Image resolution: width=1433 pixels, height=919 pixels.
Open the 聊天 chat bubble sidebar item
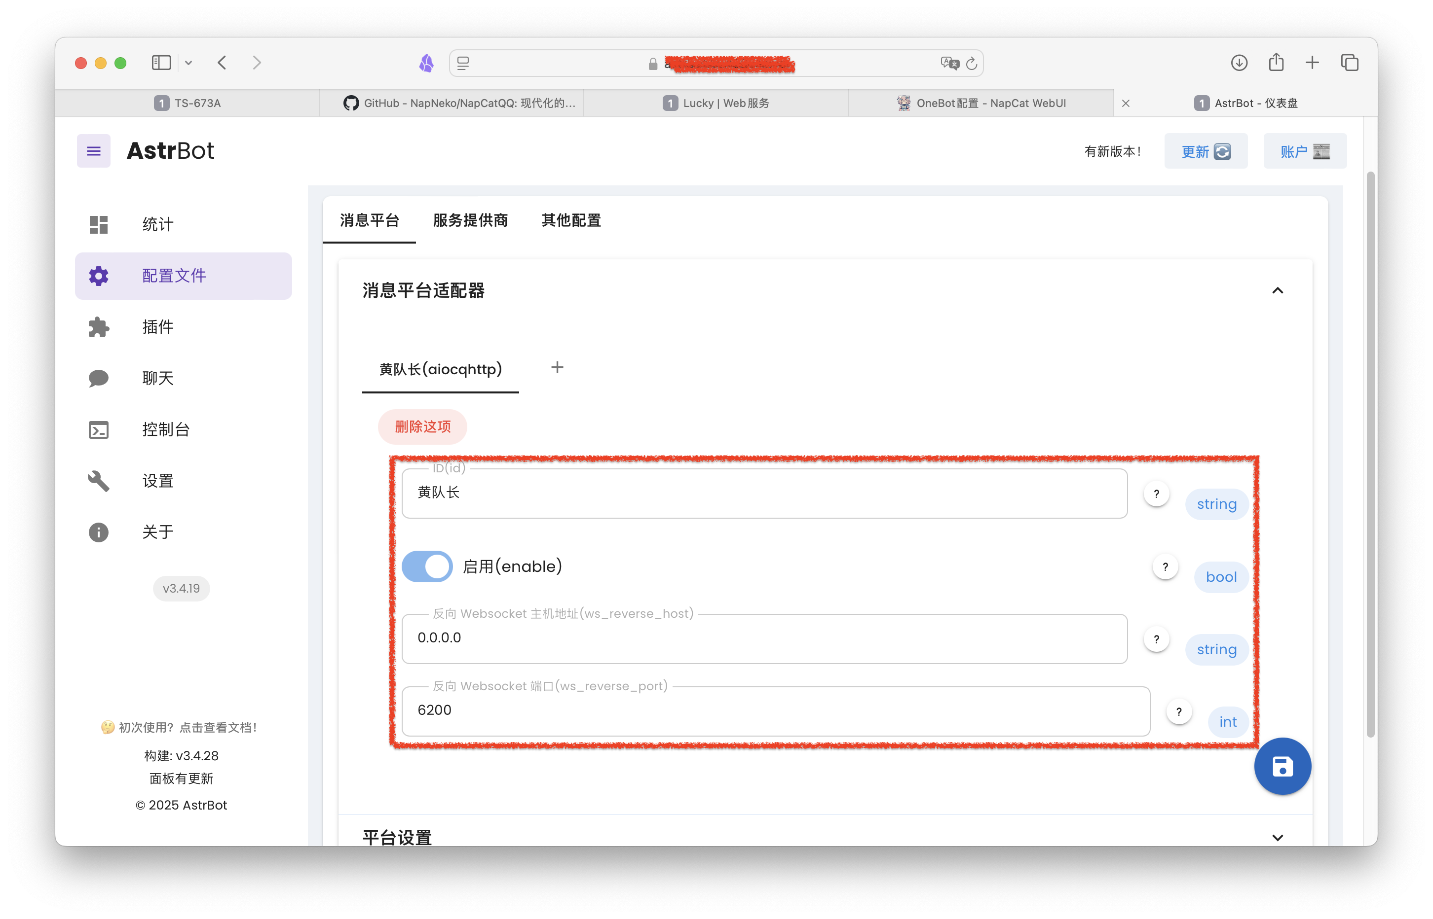[183, 378]
